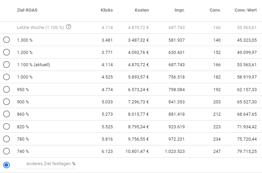Select the 1.200 % target ROAS option

[x=6, y=52]
